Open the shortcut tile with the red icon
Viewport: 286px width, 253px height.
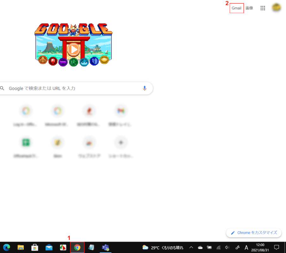(89, 115)
